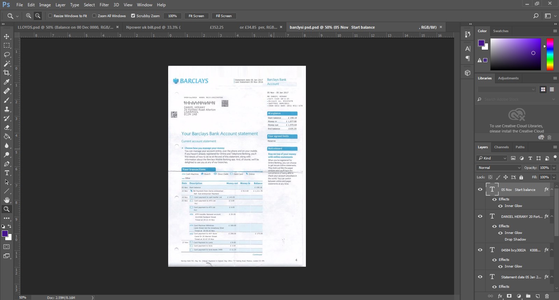Open the Color panel options menu
The width and height of the screenshot is (559, 300).
[555, 31]
